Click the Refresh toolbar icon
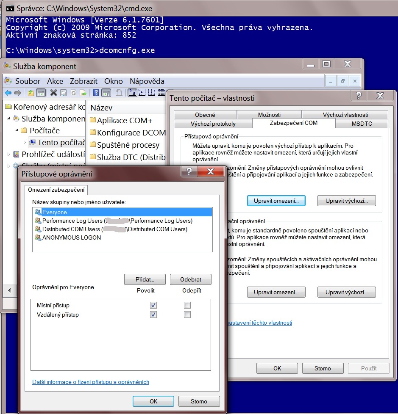 (x=73, y=93)
